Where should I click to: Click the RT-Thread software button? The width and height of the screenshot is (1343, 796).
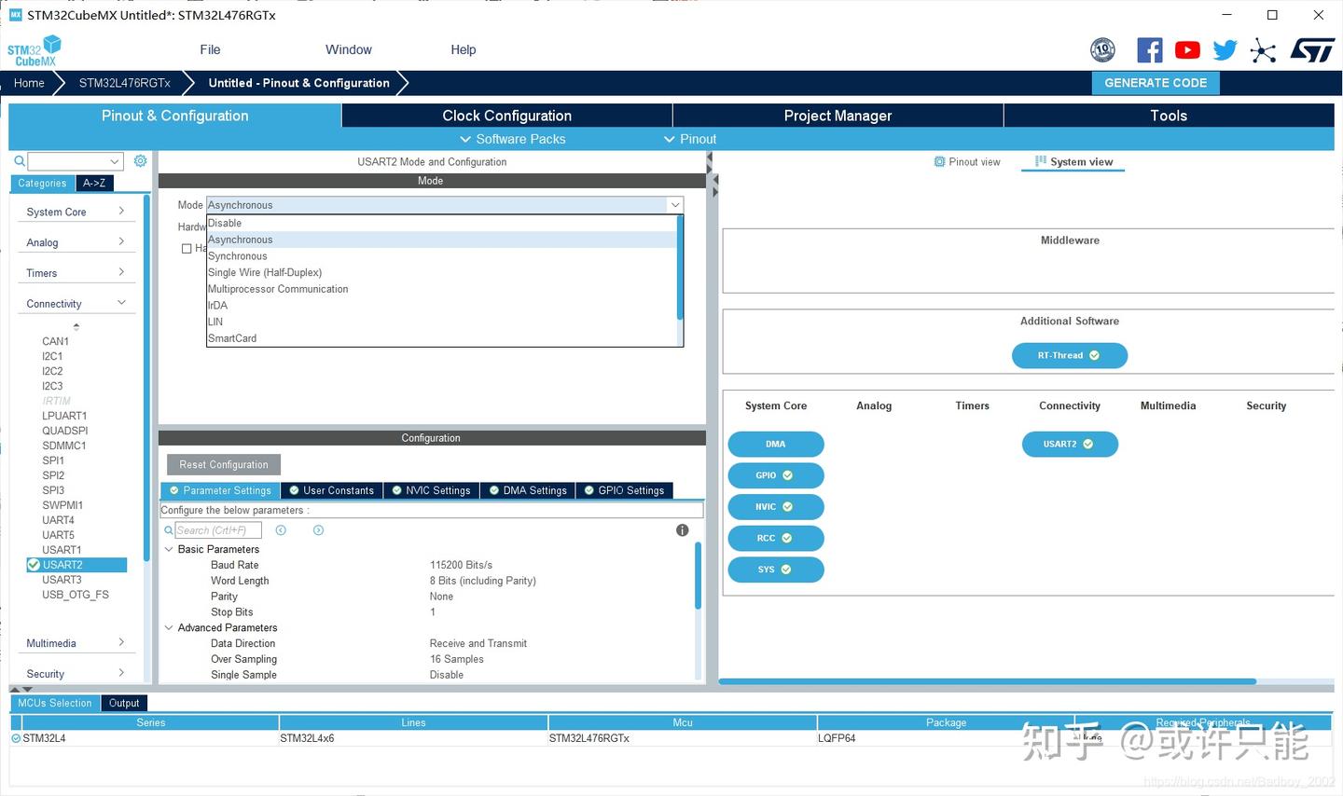1070,356
